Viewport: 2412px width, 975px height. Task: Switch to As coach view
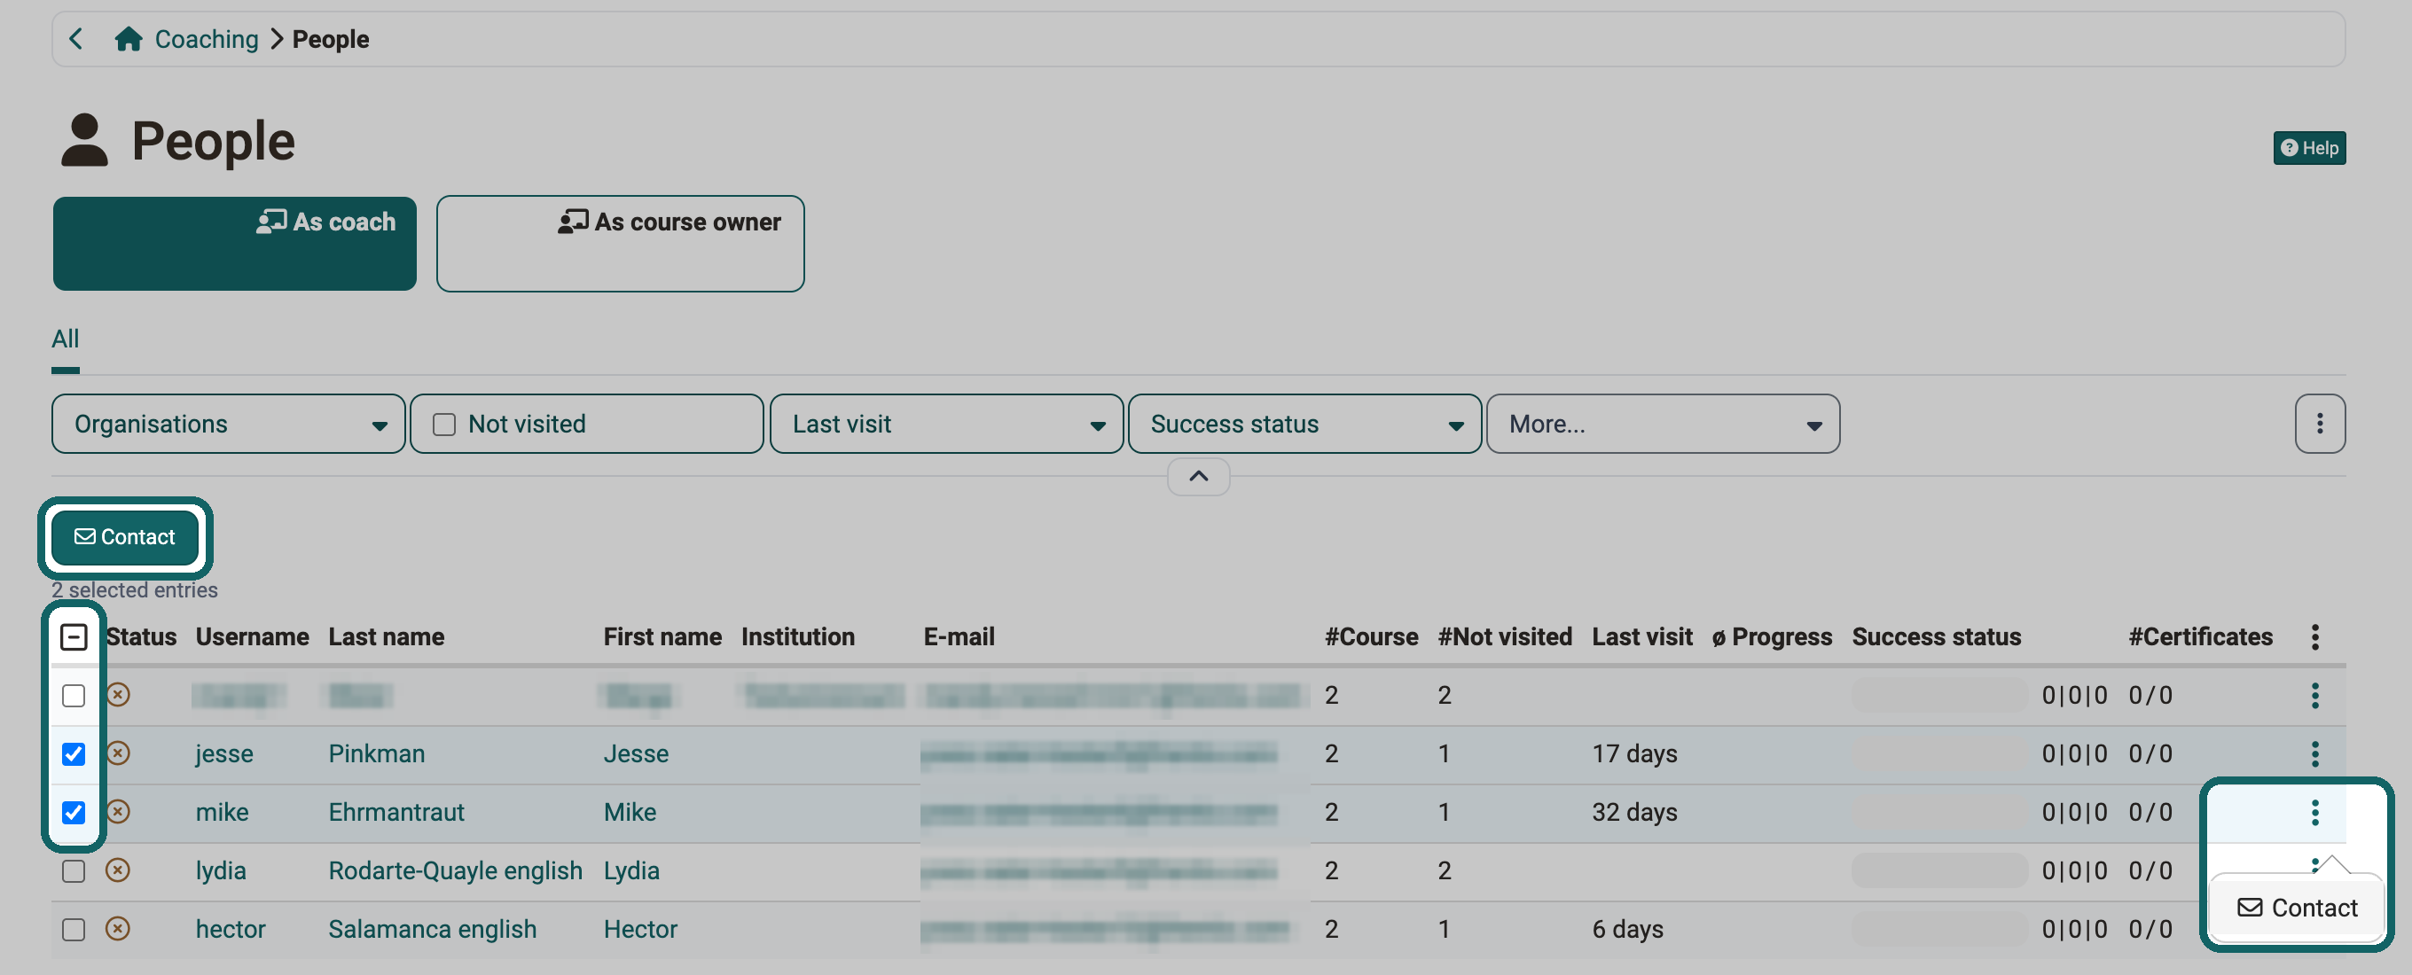[x=234, y=243]
